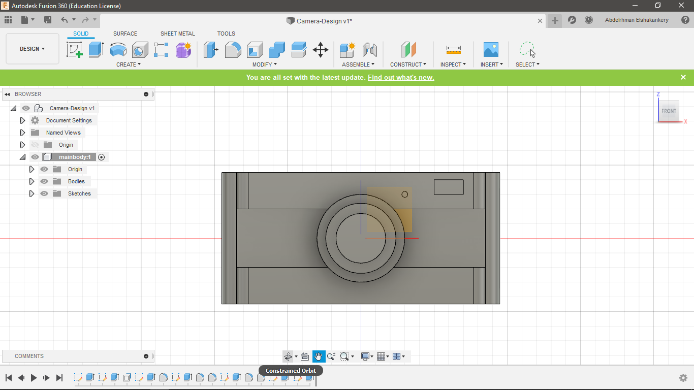
Task: Open the DESIGN workspace dropdown
Action: (x=33, y=49)
